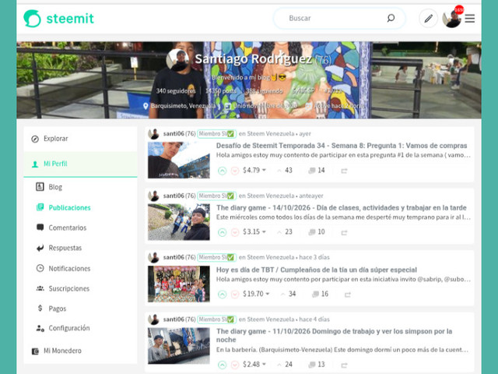Image resolution: width=498 pixels, height=374 pixels.
Task: Click Santiago Rodríguez profile picture in banner
Action: point(178,59)
